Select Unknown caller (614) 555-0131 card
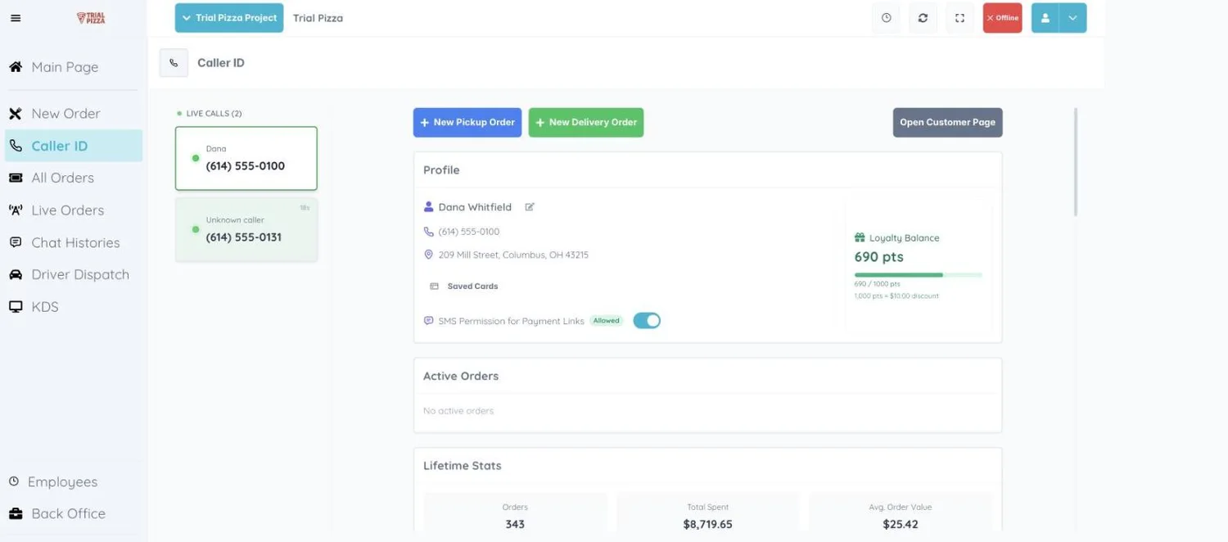The height and width of the screenshot is (542, 1228). coord(246,230)
